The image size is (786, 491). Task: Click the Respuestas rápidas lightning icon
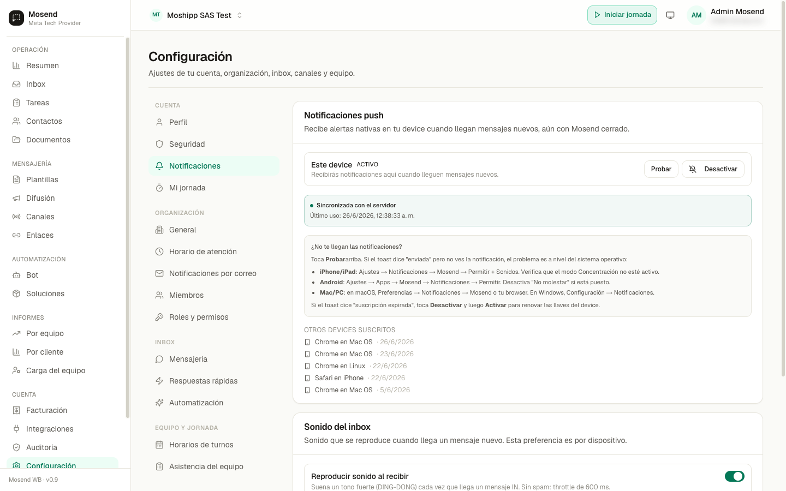pyautogui.click(x=159, y=381)
